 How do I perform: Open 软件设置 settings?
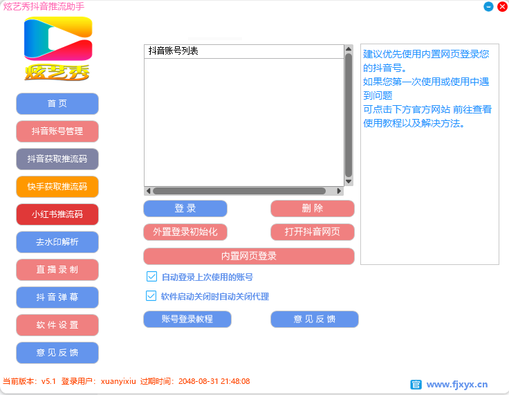point(57,325)
